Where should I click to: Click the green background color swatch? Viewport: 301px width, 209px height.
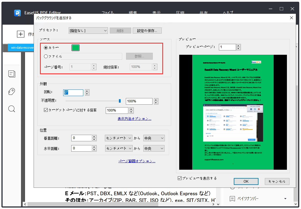pos(75,48)
